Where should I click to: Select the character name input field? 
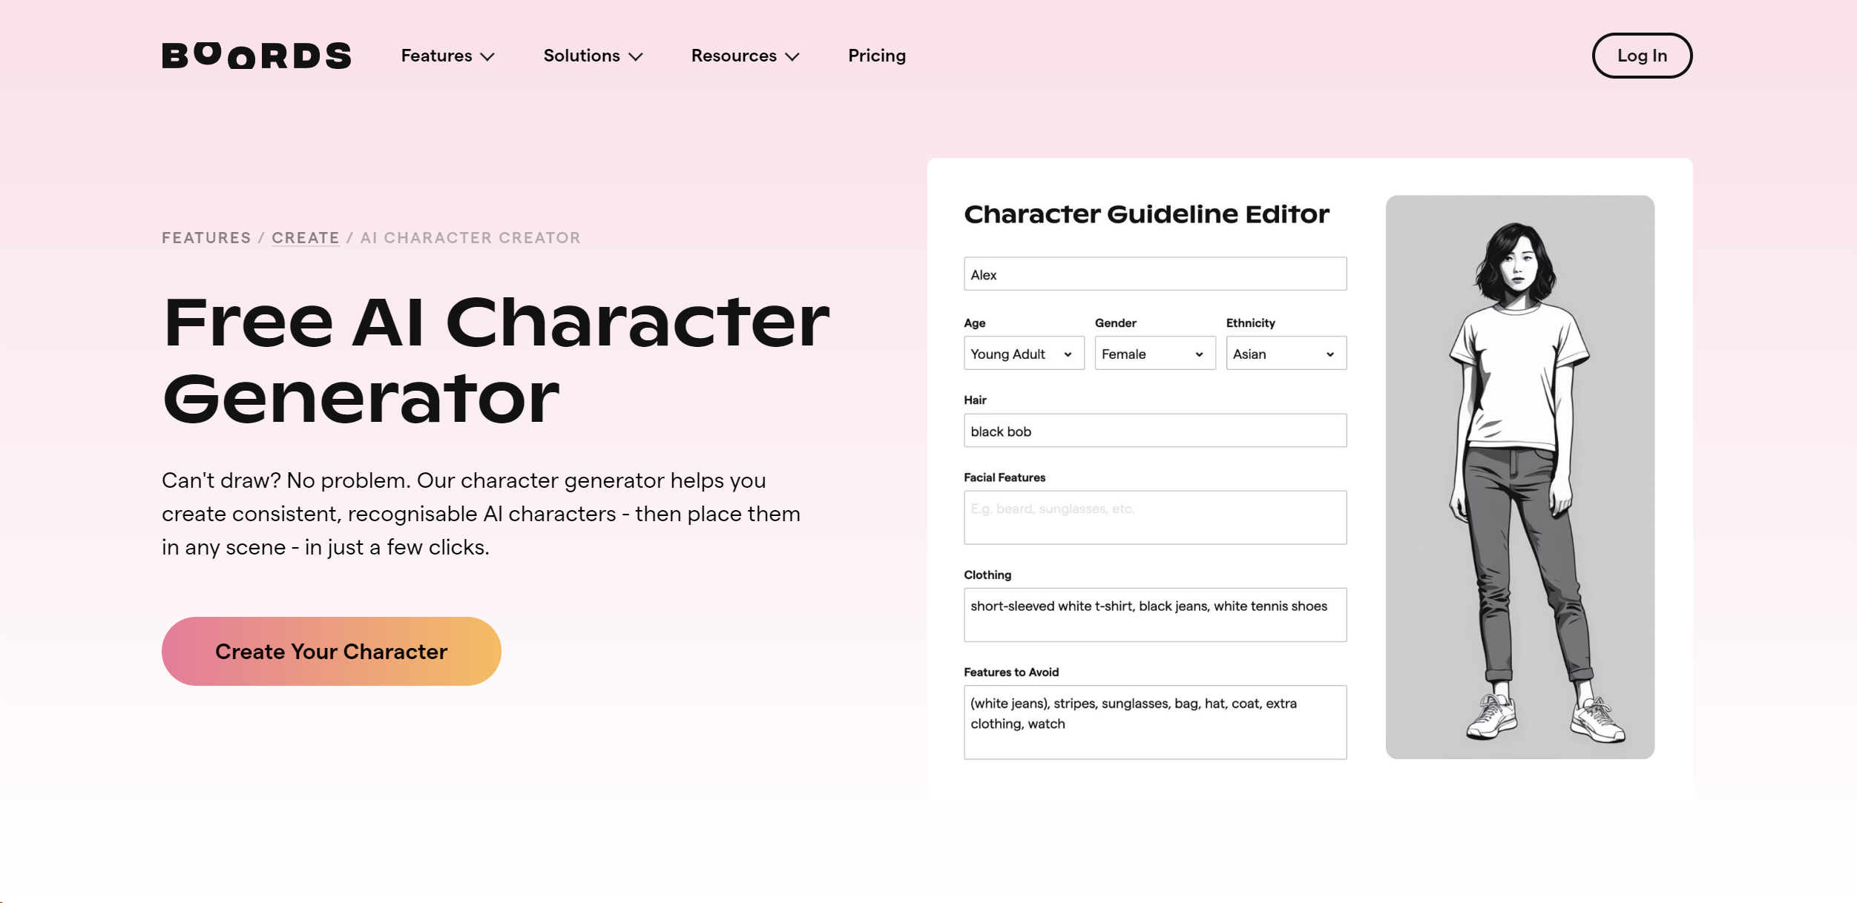[x=1154, y=274]
